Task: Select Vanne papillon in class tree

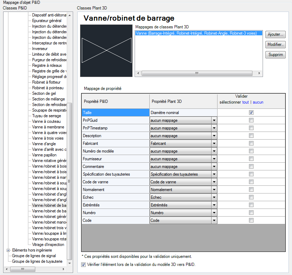Action: [x=44, y=155]
